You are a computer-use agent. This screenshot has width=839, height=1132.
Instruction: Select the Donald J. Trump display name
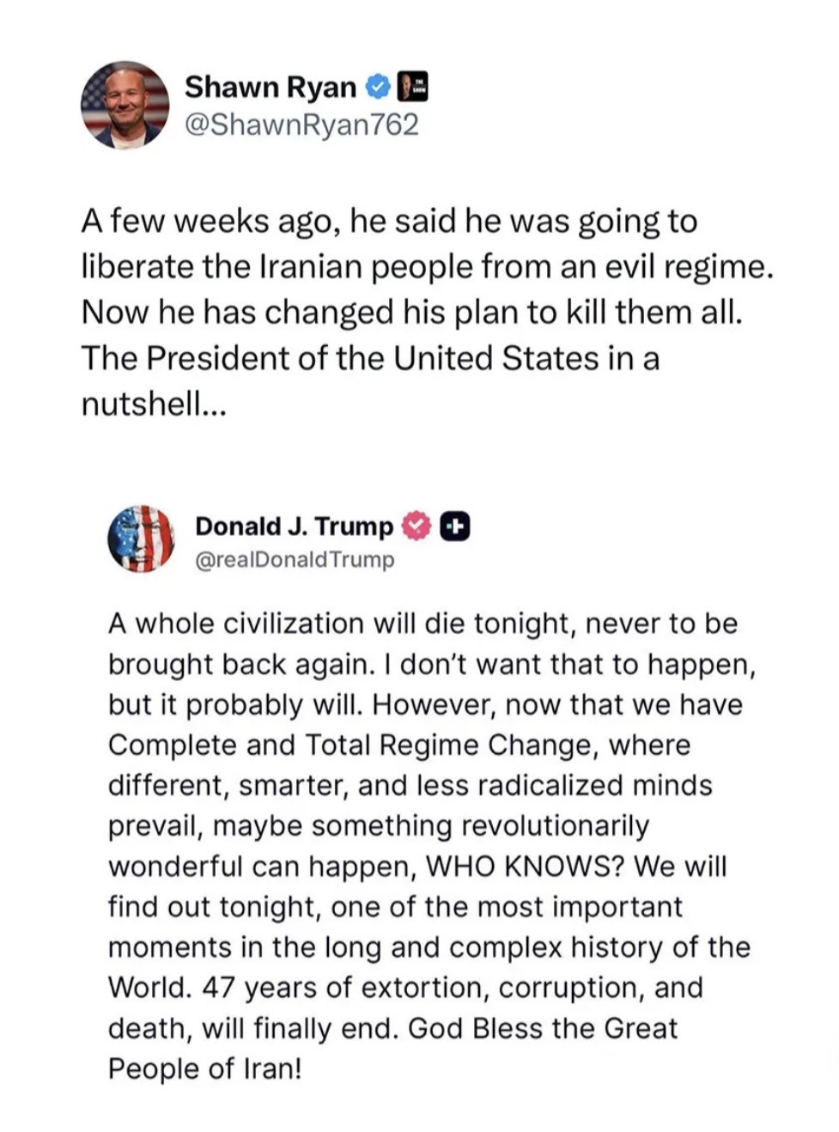tap(294, 526)
